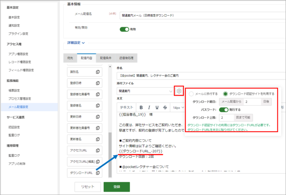Apply underline formatting in editor
Image resolution: width=286 pixels, height=195 pixels.
157,108
